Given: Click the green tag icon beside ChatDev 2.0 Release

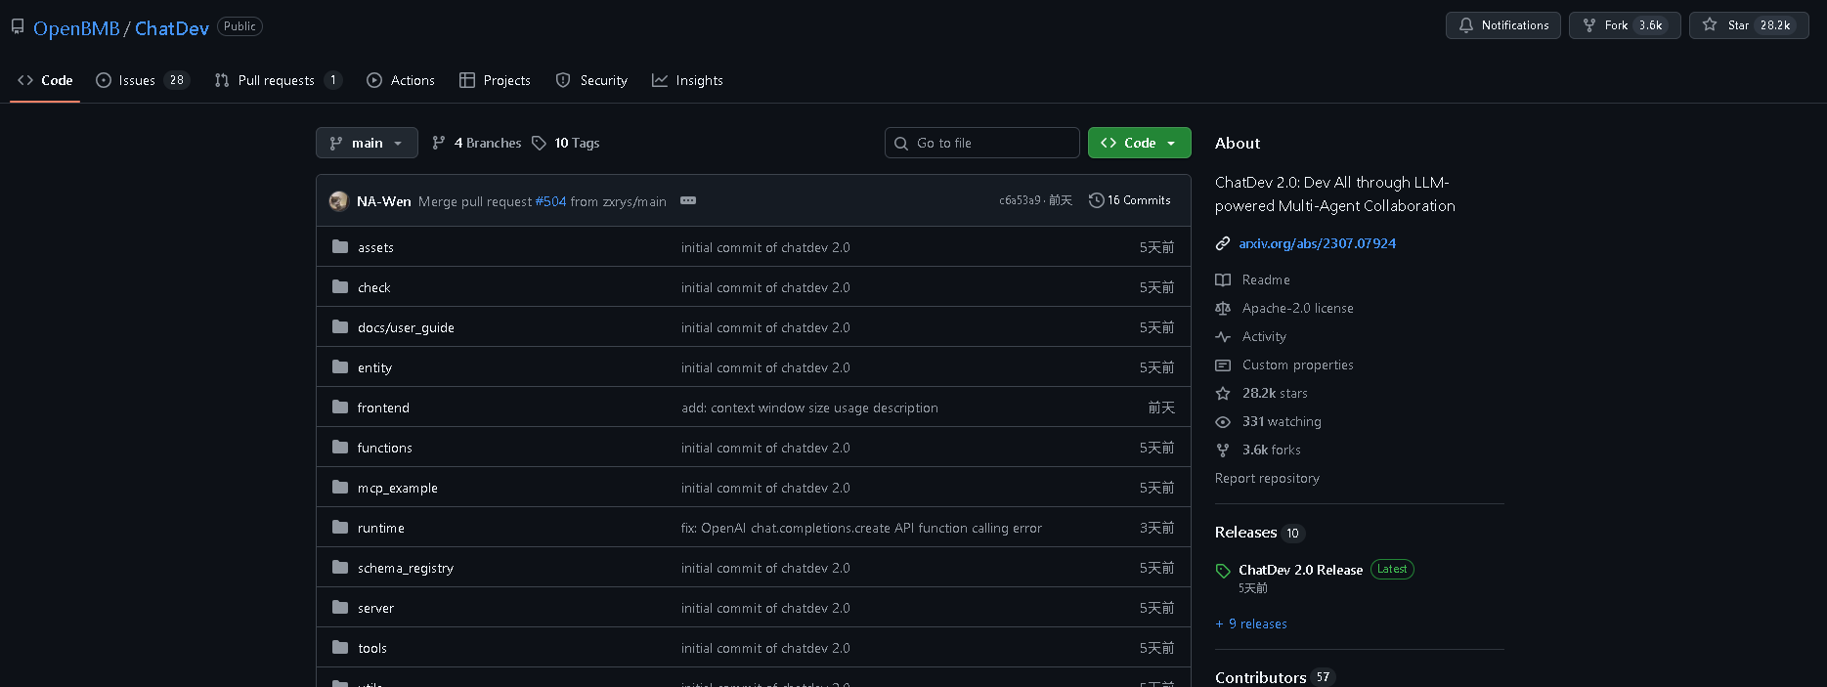Looking at the screenshot, I should click(x=1223, y=571).
